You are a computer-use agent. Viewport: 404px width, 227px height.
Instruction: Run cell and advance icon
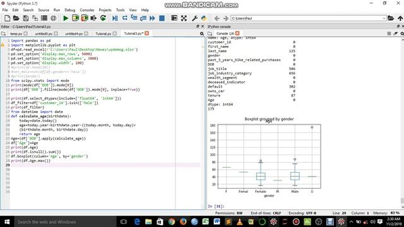point(85,18)
